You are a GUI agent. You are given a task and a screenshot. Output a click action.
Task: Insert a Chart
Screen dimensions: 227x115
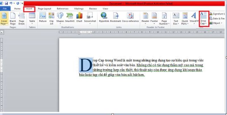79,17
